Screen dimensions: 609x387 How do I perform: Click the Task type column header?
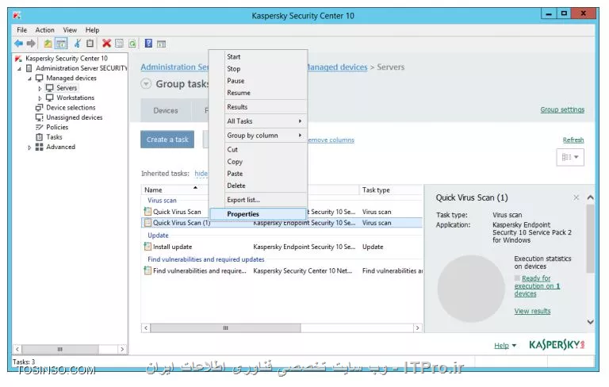[x=391, y=190]
